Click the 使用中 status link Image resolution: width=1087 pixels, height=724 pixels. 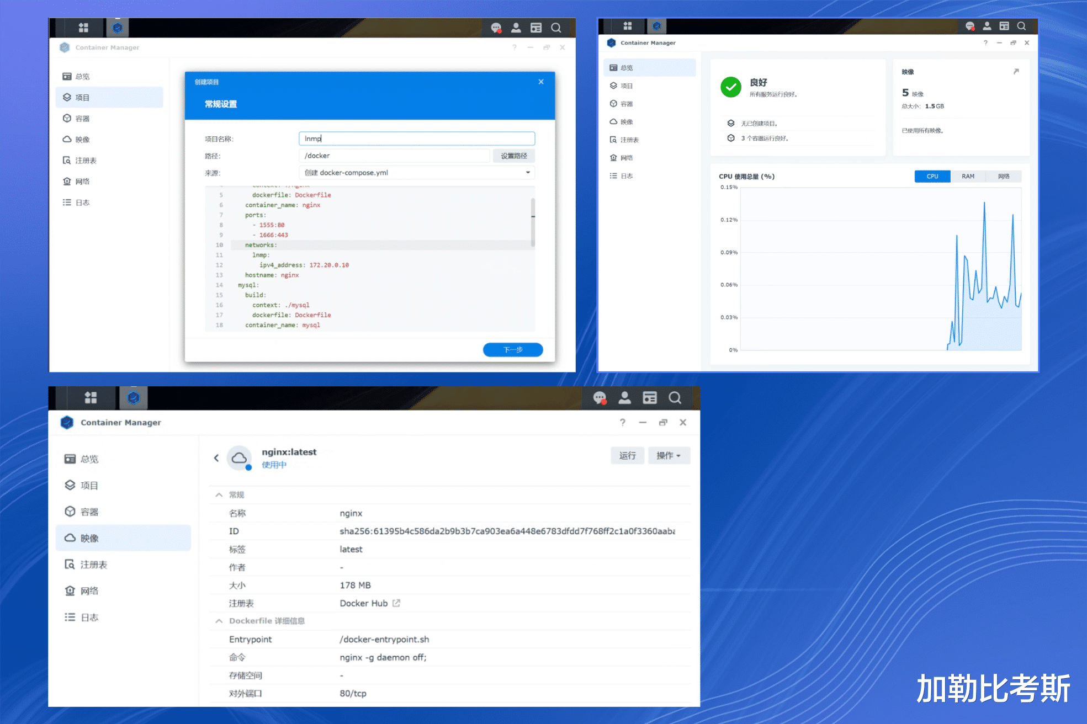274,465
